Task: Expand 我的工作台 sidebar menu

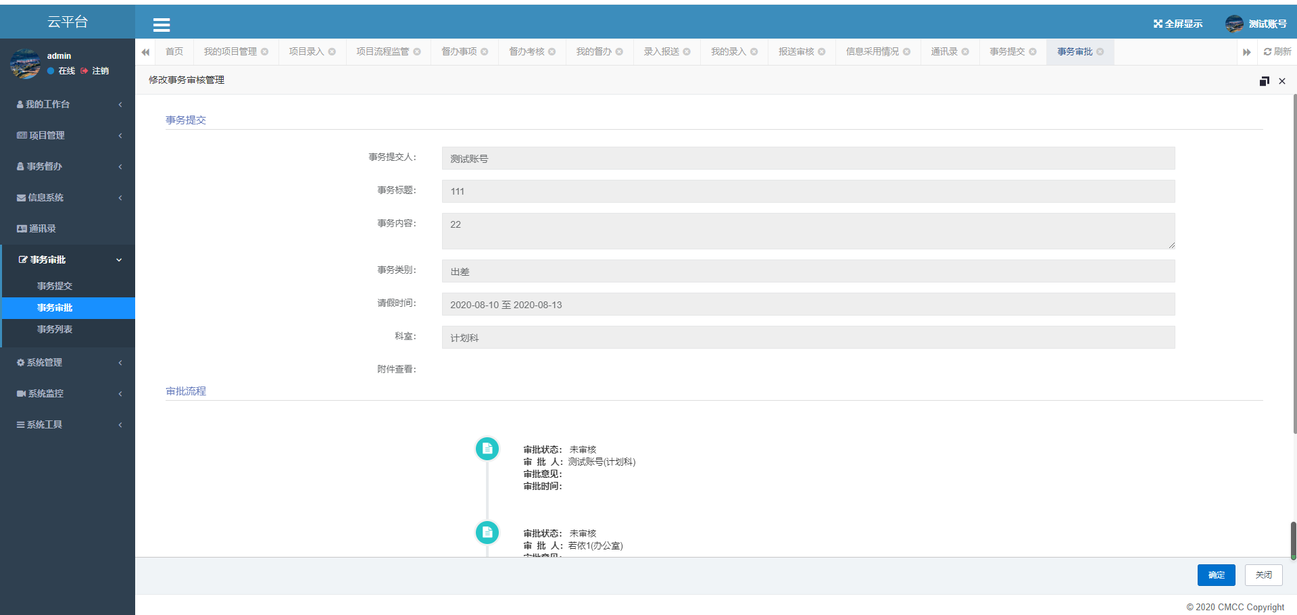Action: (68, 104)
